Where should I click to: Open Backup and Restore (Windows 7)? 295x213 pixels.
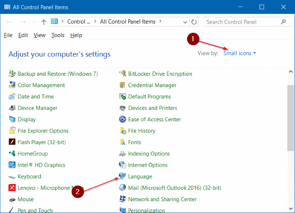[x=58, y=74]
